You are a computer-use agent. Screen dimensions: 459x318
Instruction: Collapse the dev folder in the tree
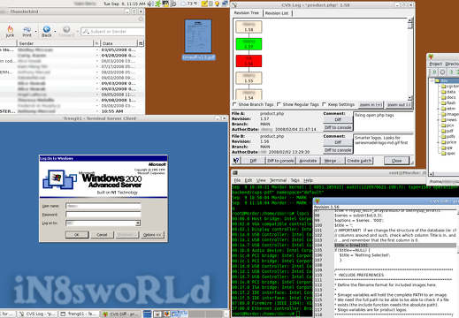tap(432, 80)
